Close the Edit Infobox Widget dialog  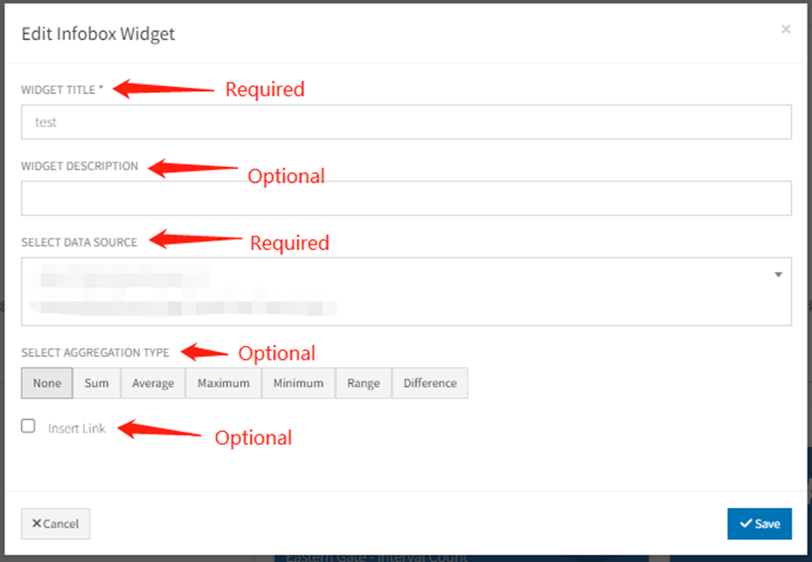[x=785, y=29]
